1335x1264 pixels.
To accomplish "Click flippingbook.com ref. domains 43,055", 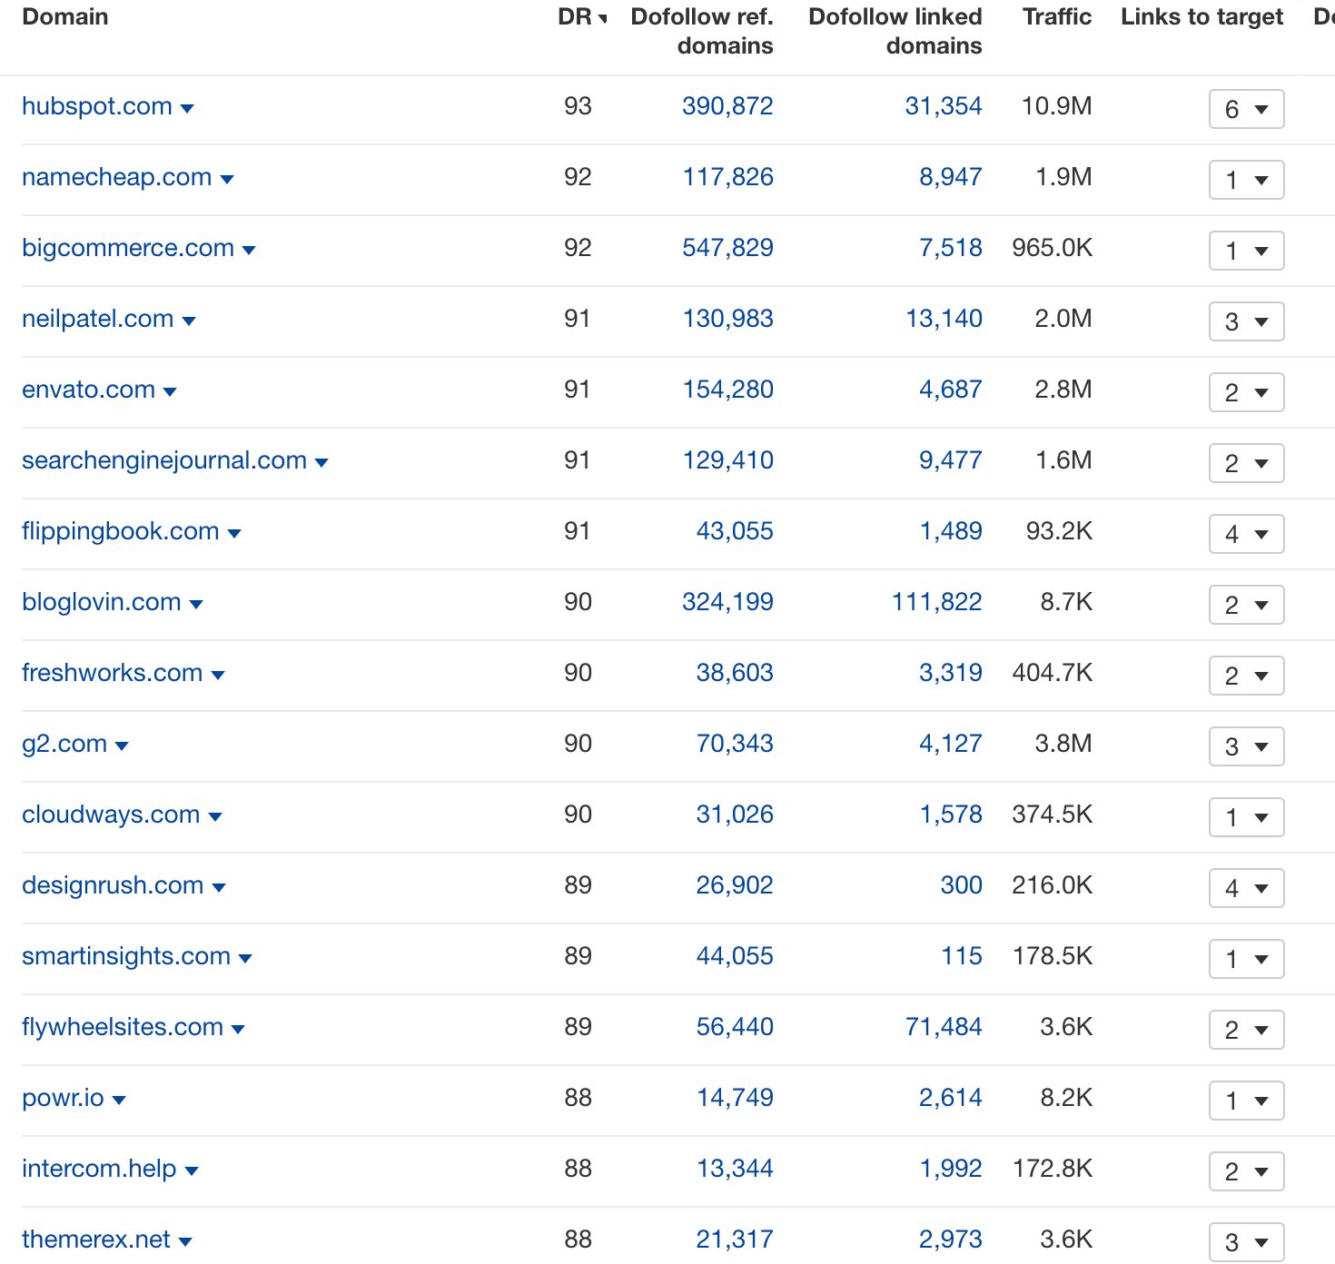I will [x=735, y=531].
